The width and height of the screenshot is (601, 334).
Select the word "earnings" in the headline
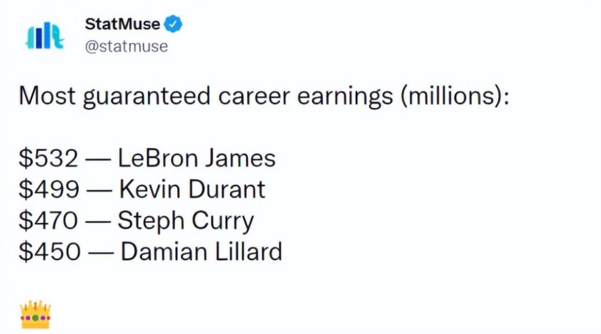click(x=345, y=97)
